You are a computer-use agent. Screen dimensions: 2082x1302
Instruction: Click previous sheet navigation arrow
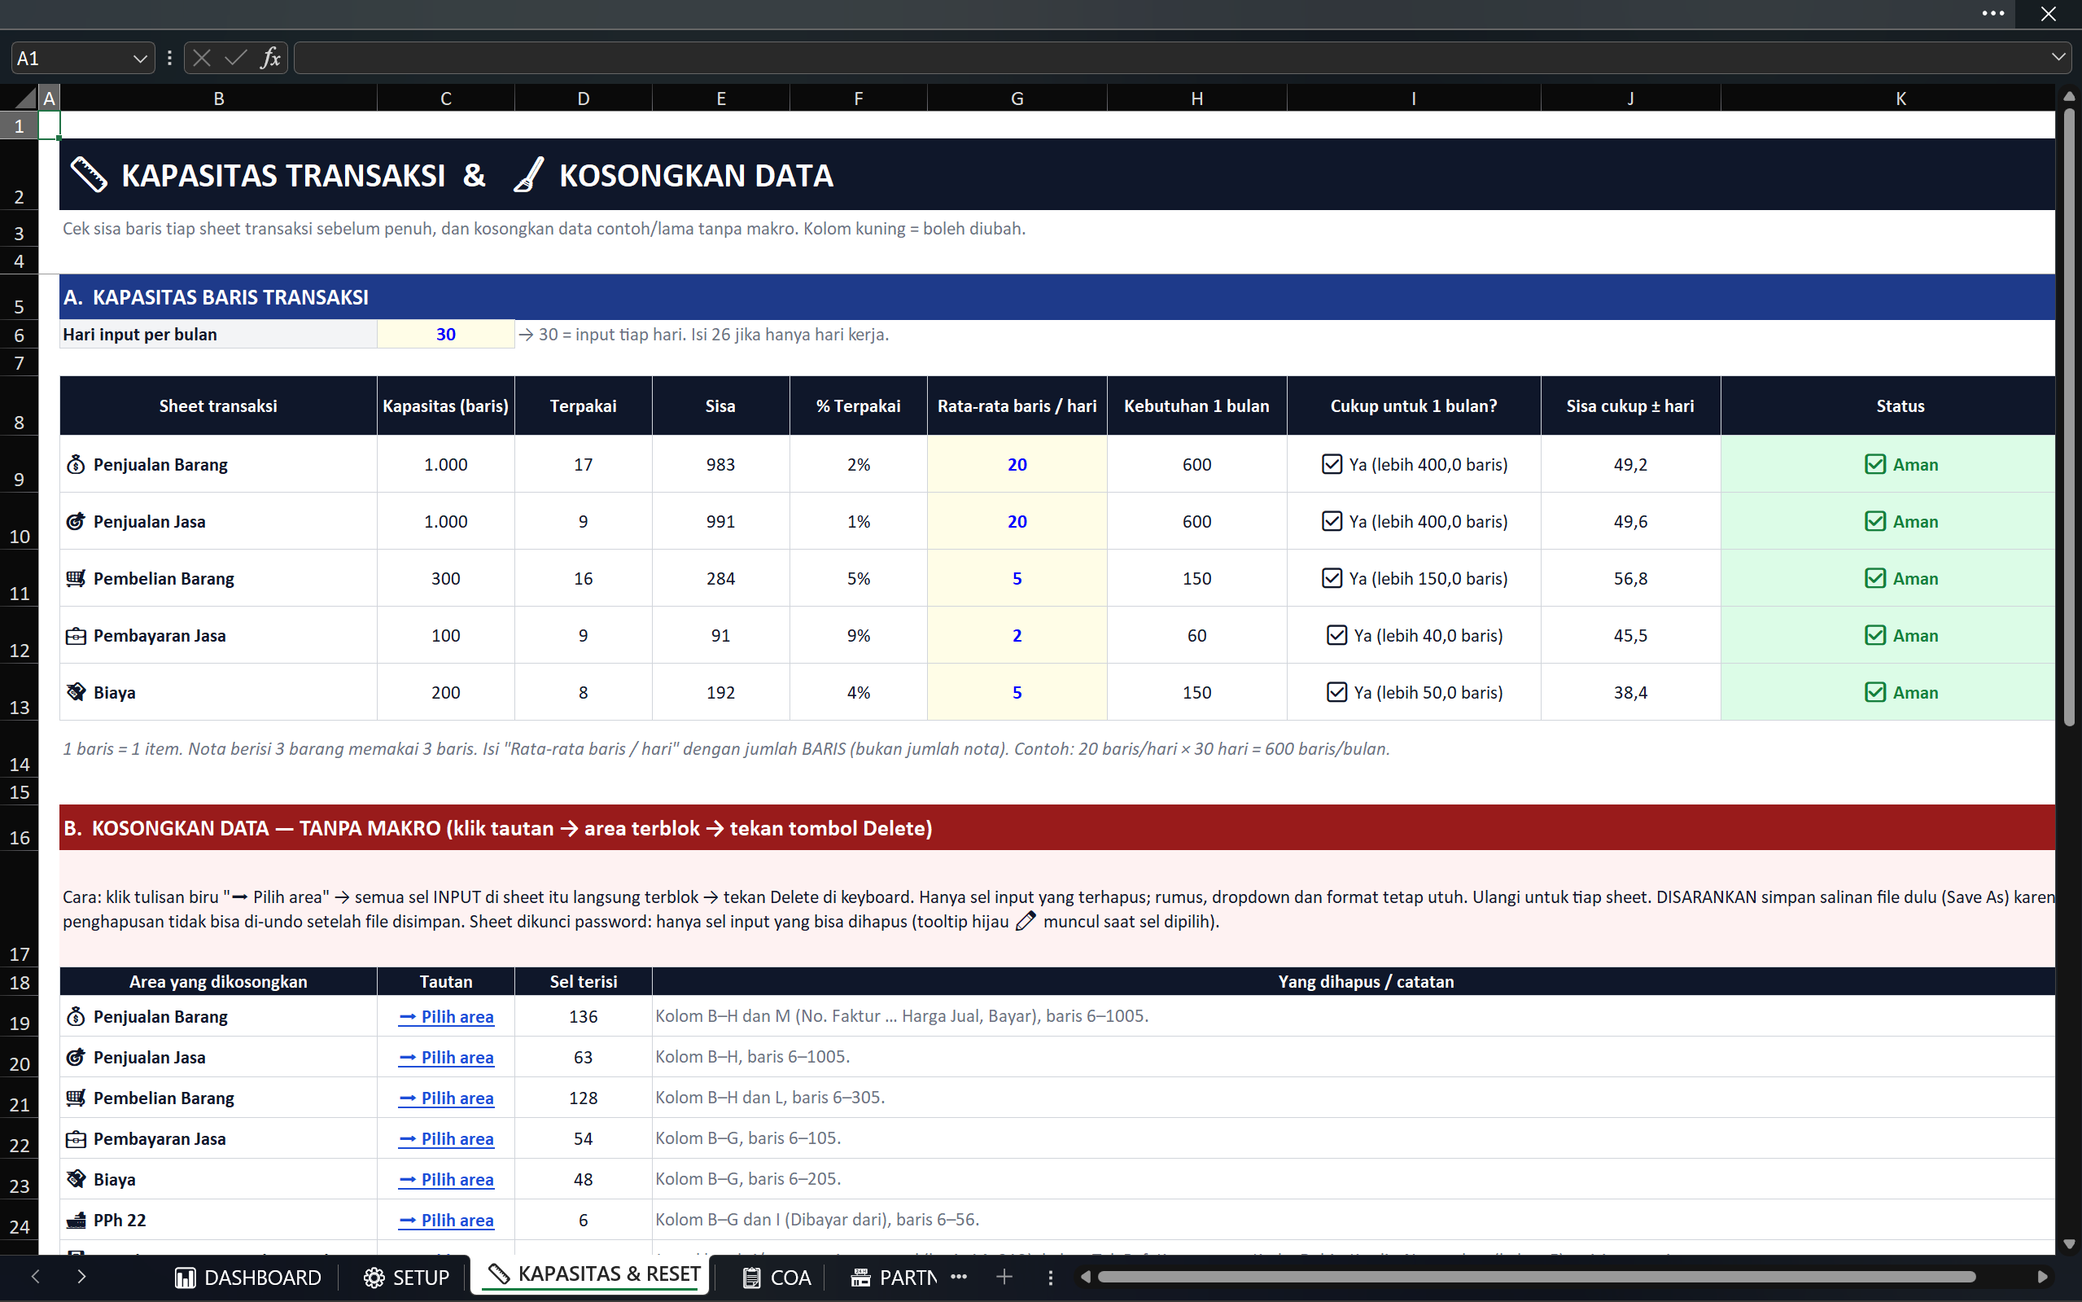point(35,1276)
